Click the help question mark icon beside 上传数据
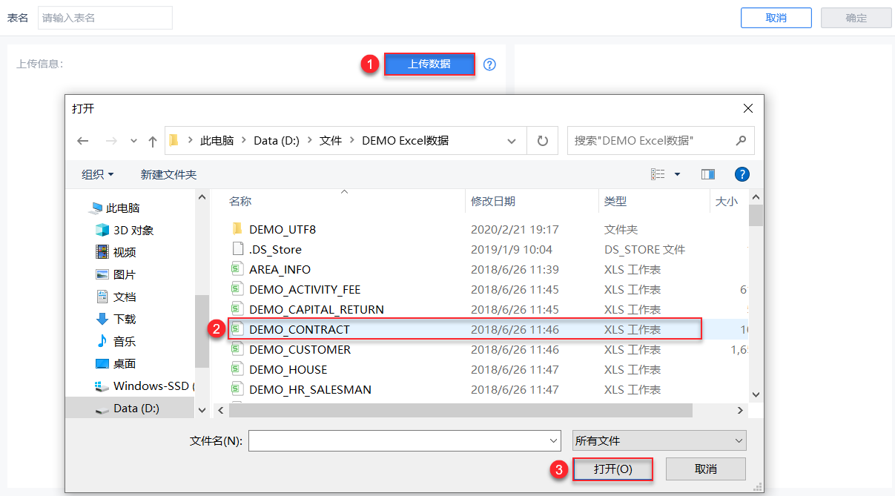Screen dimensions: 895x496 489,65
